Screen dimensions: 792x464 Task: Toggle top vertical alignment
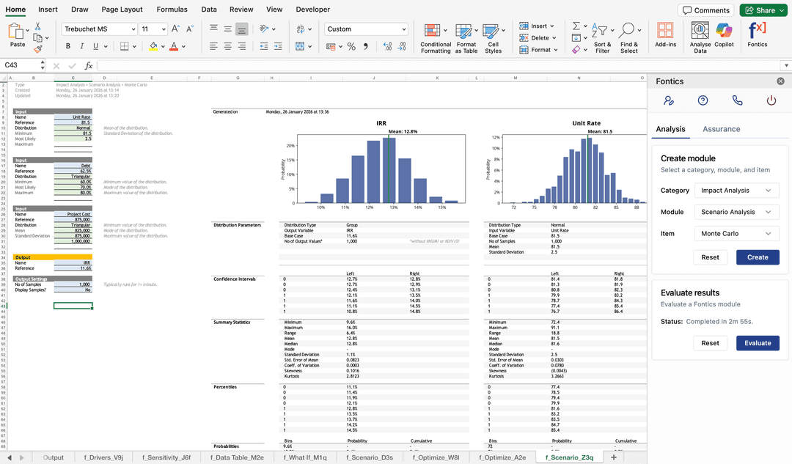coord(213,29)
